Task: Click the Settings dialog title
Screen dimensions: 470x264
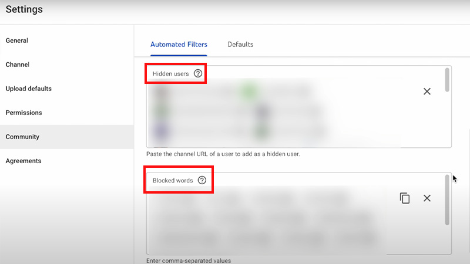Action: pos(24,9)
